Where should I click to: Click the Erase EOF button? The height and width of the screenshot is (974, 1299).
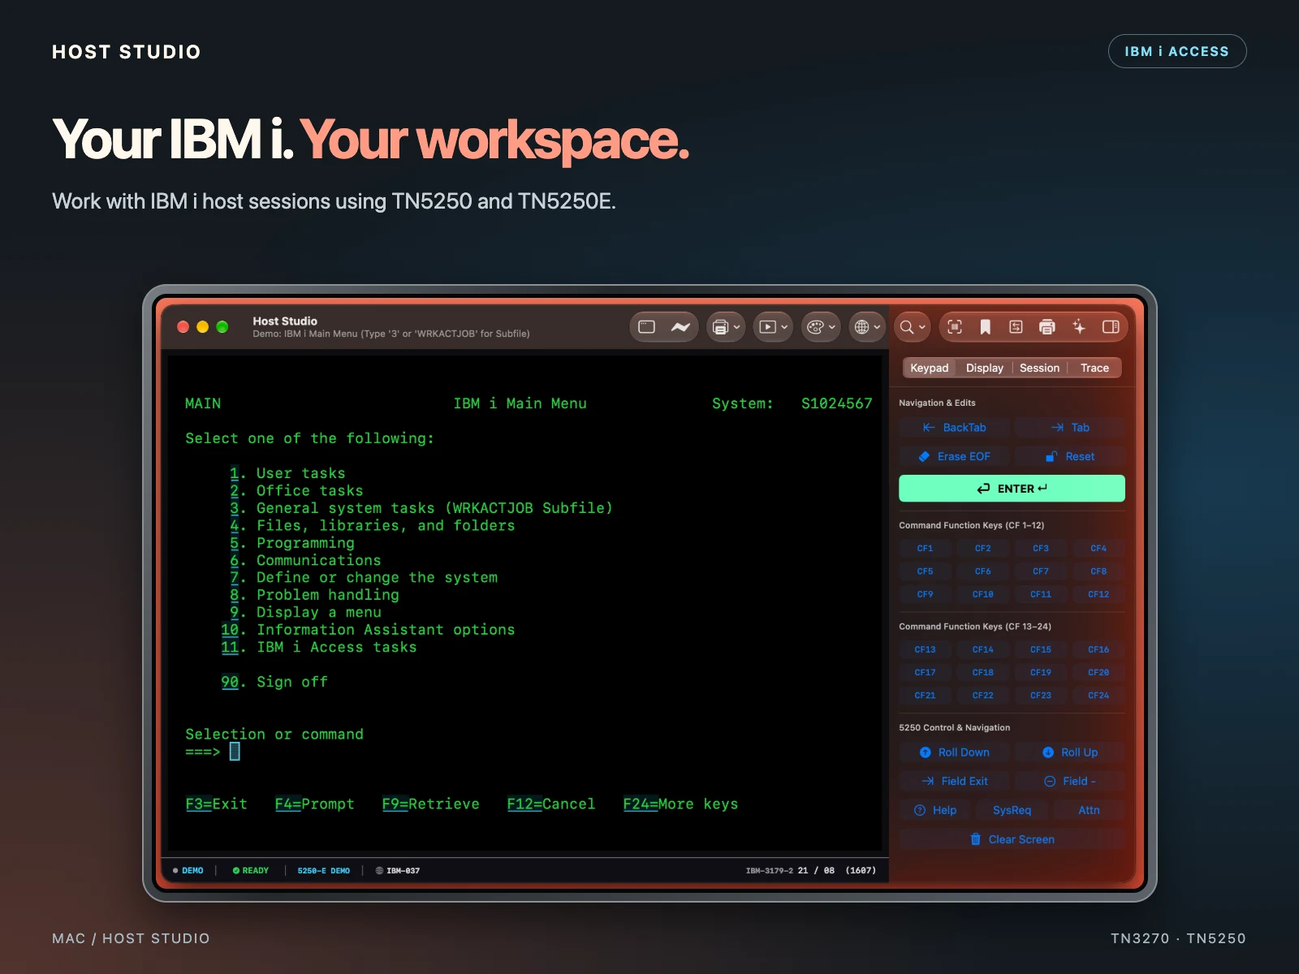(x=955, y=457)
